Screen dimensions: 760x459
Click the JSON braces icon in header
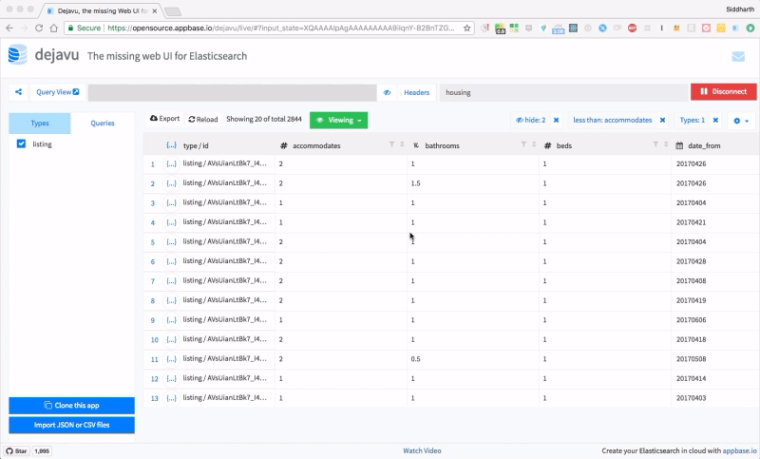point(171,145)
